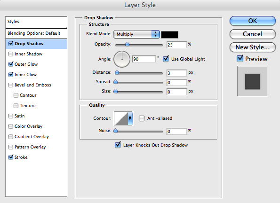The height and width of the screenshot is (203, 280).
Task: Click the Cancel button
Action: 253,34
